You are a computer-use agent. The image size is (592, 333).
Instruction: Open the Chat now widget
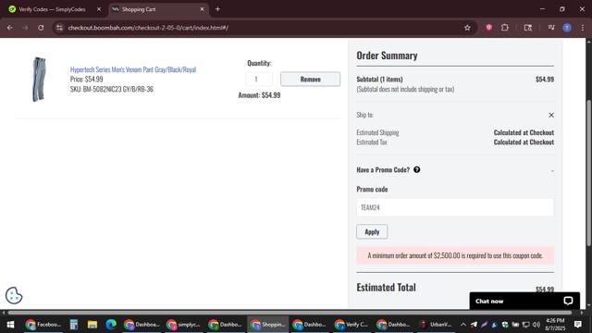click(x=524, y=301)
